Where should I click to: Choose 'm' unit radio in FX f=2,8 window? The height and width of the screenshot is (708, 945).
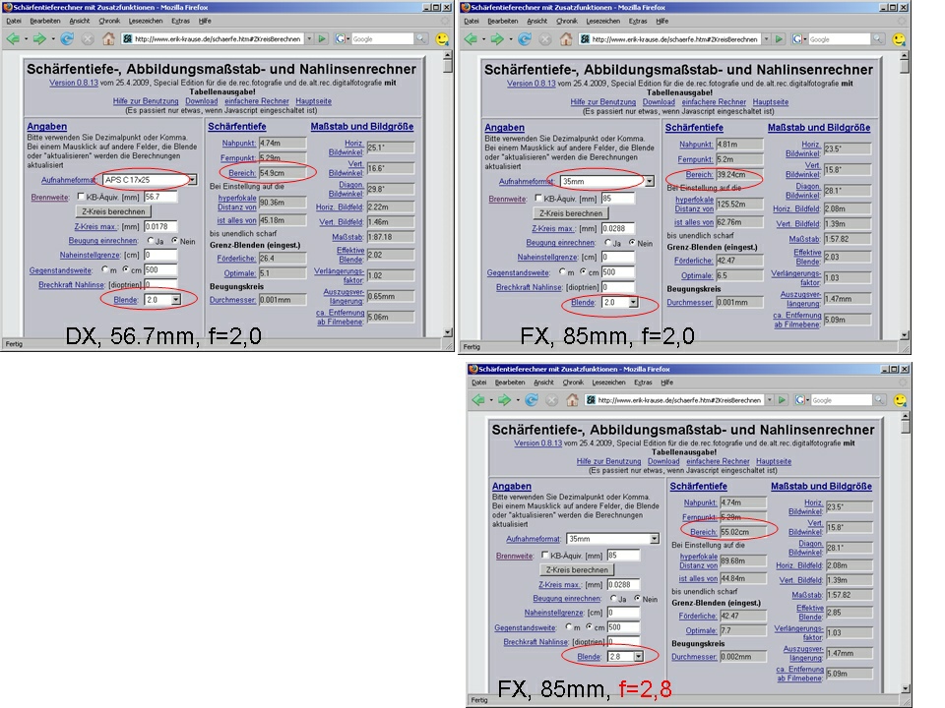(569, 626)
